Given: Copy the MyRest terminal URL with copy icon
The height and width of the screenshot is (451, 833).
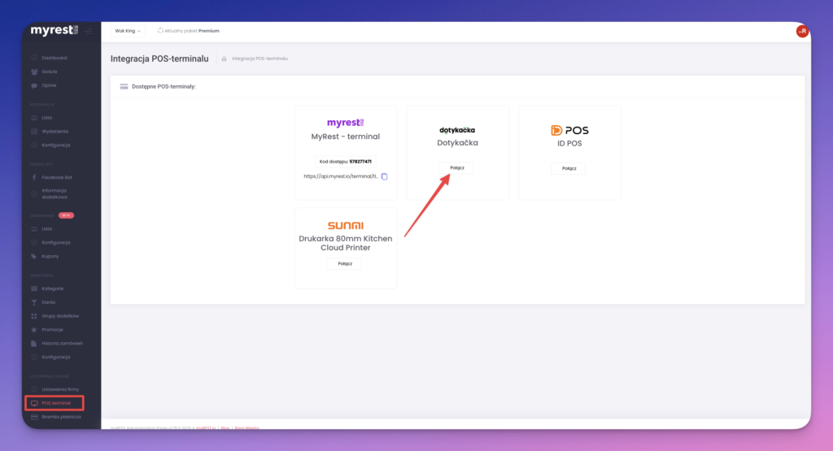Looking at the screenshot, I should click(384, 176).
